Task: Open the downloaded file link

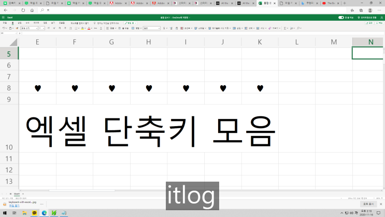Action: [x=14, y=206]
